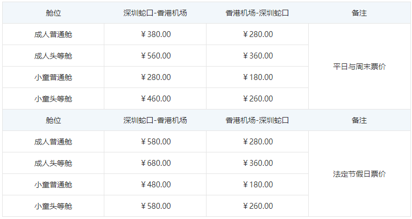Select 成人头等舱 in the weekday fare section
This screenshot has height=219, width=412.
coord(53,56)
